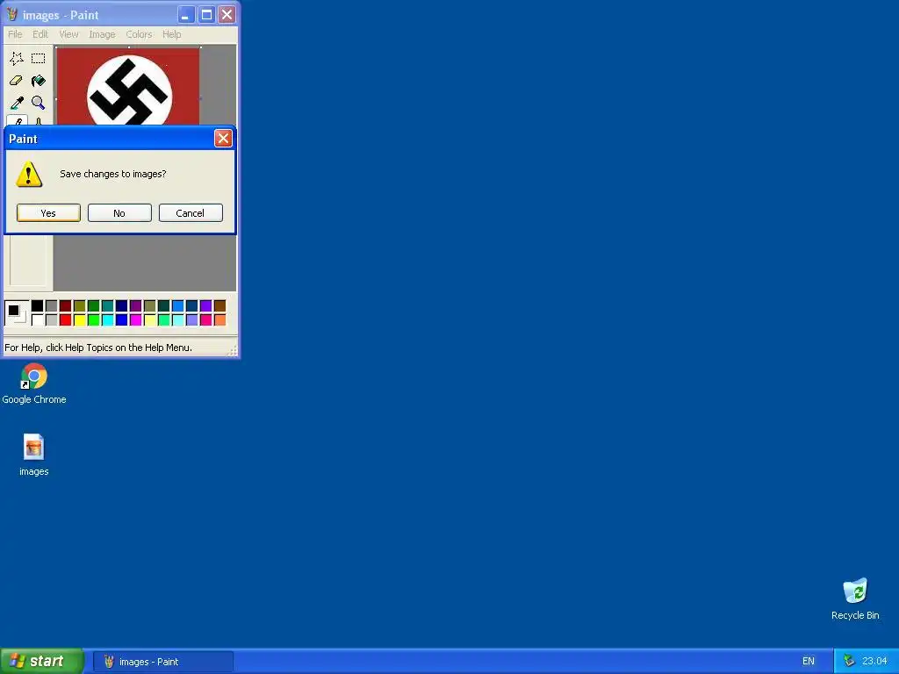
Task: Select the hot pink swatch
Action: (205, 319)
